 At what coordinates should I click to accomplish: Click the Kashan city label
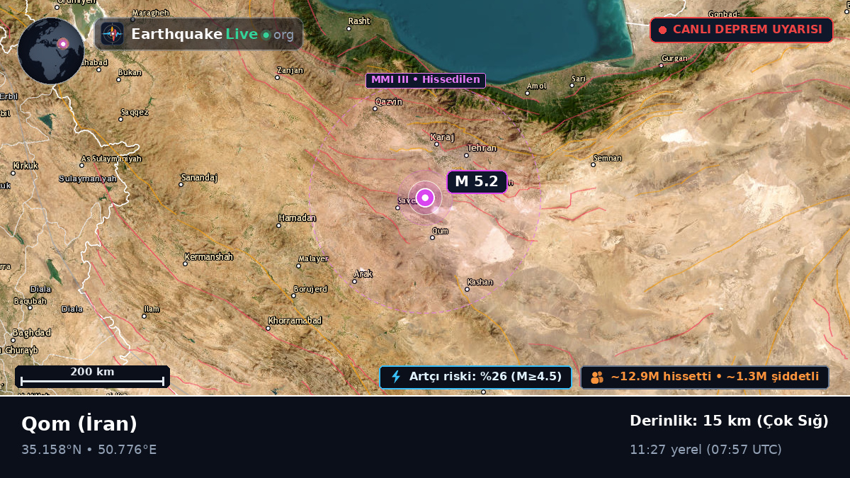tap(480, 282)
